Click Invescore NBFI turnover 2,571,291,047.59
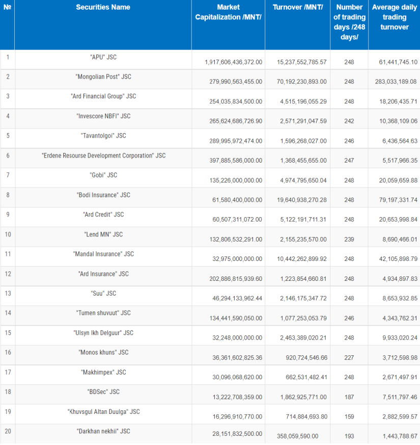This screenshot has width=420, height=445. [303, 121]
